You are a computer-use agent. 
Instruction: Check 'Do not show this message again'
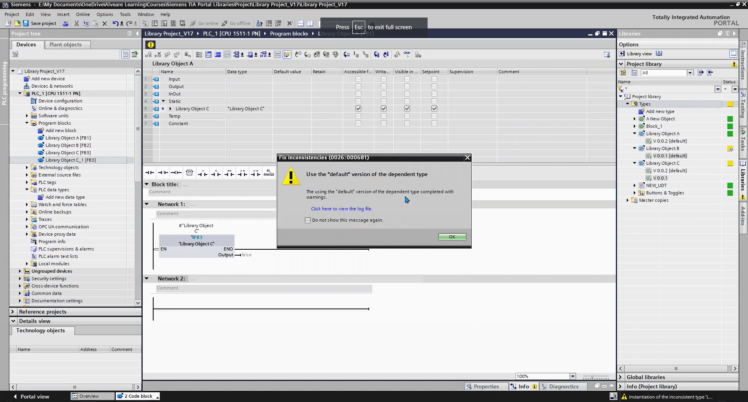tap(308, 220)
